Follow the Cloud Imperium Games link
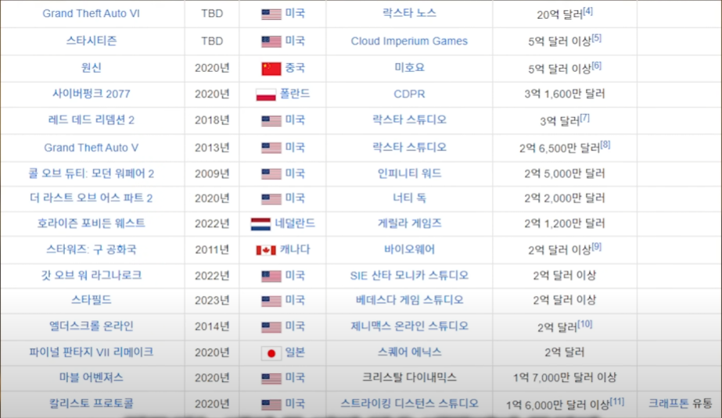722x418 pixels. click(409, 41)
